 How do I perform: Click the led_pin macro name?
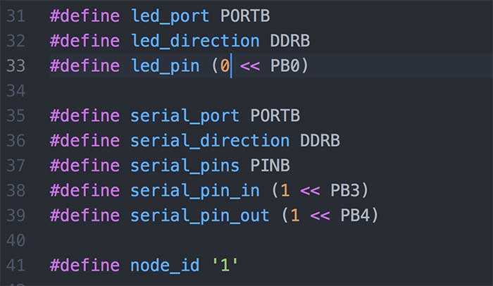tap(165, 66)
